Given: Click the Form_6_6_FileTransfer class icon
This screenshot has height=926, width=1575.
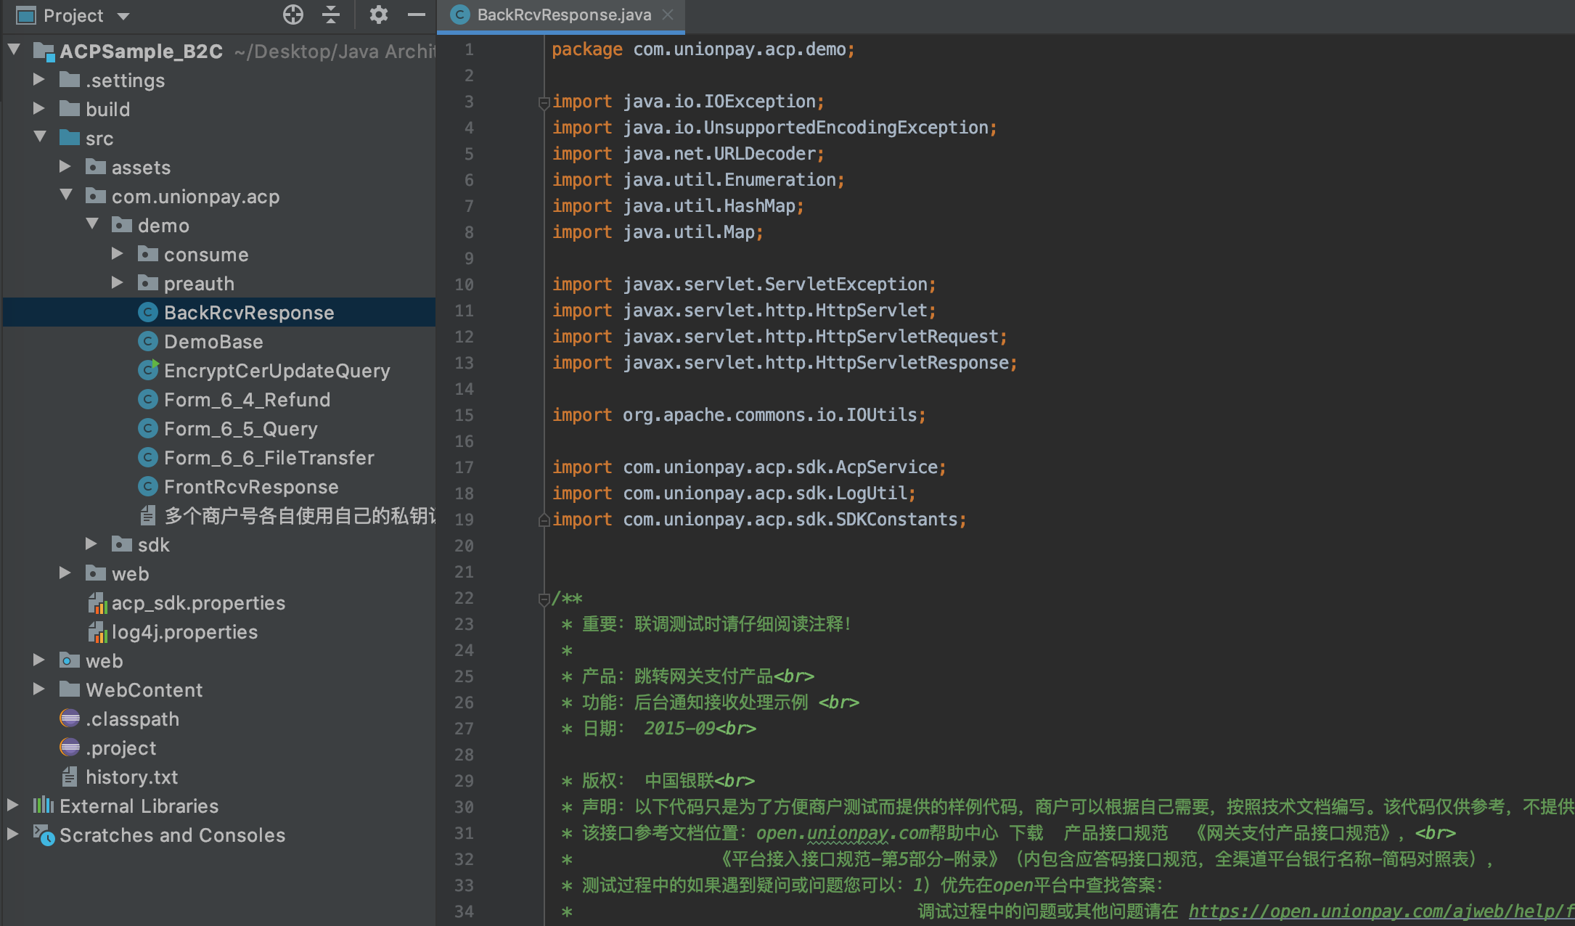Looking at the screenshot, I should tap(148, 457).
